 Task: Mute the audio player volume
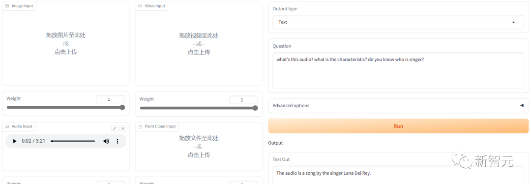pyautogui.click(x=106, y=141)
